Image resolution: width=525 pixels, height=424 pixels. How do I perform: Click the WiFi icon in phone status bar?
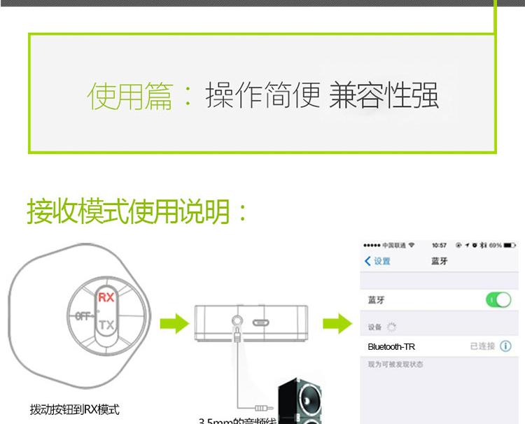[x=411, y=245]
